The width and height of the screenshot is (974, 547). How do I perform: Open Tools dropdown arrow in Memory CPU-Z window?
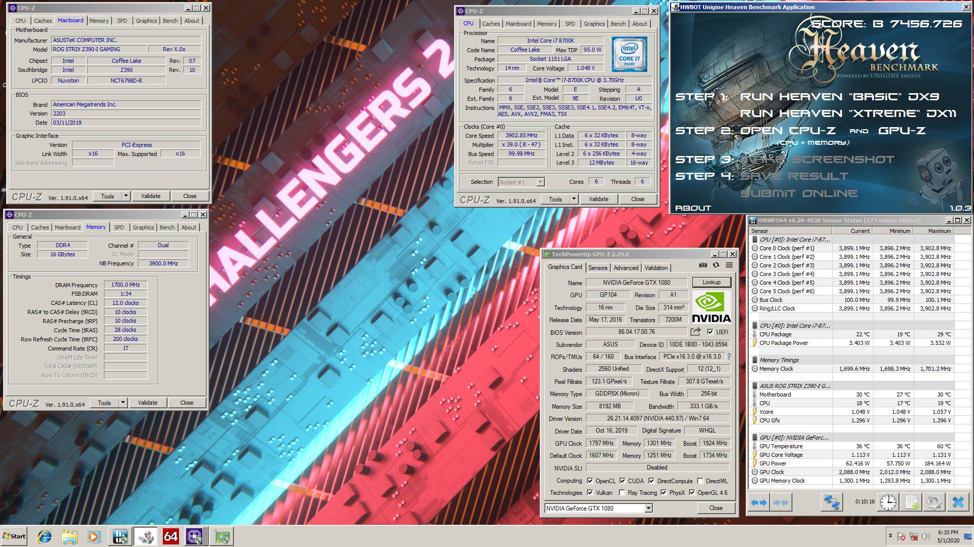click(x=123, y=403)
